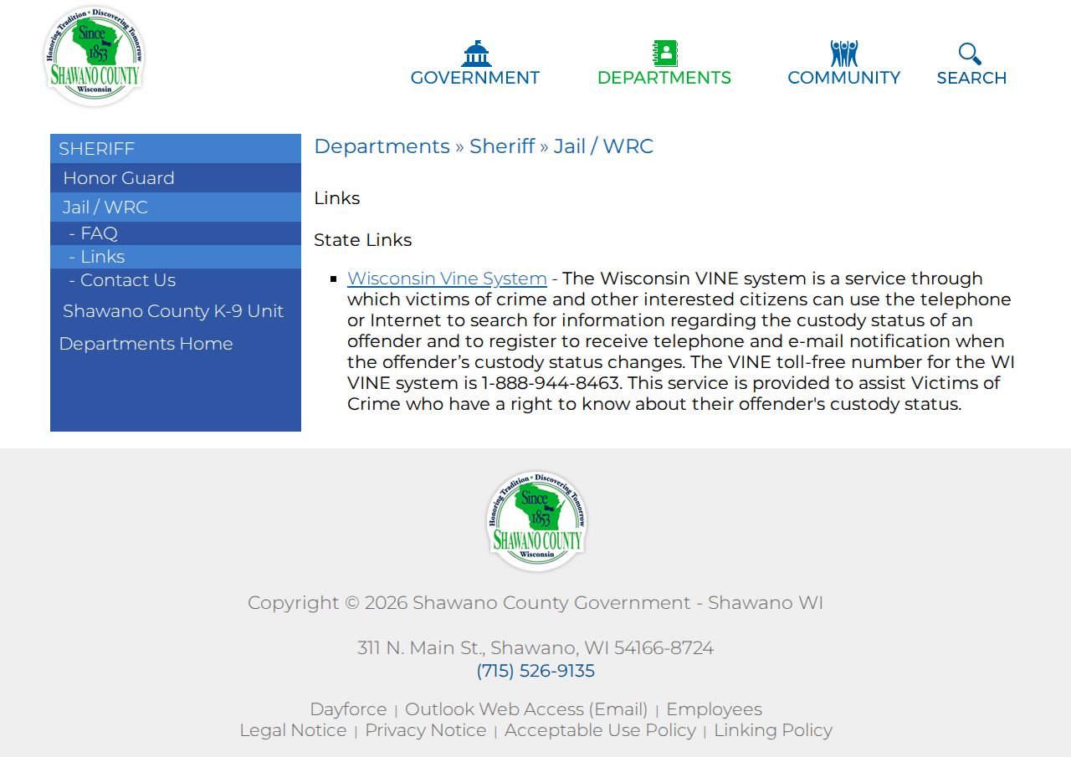The image size is (1071, 757).
Task: Select the SHERIFF sidebar heading
Action: [176, 149]
